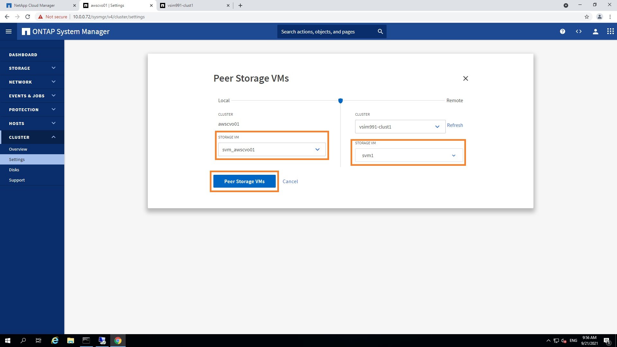Open remote cluster dropdown vsim991-clust1
The height and width of the screenshot is (347, 617).
(x=400, y=127)
